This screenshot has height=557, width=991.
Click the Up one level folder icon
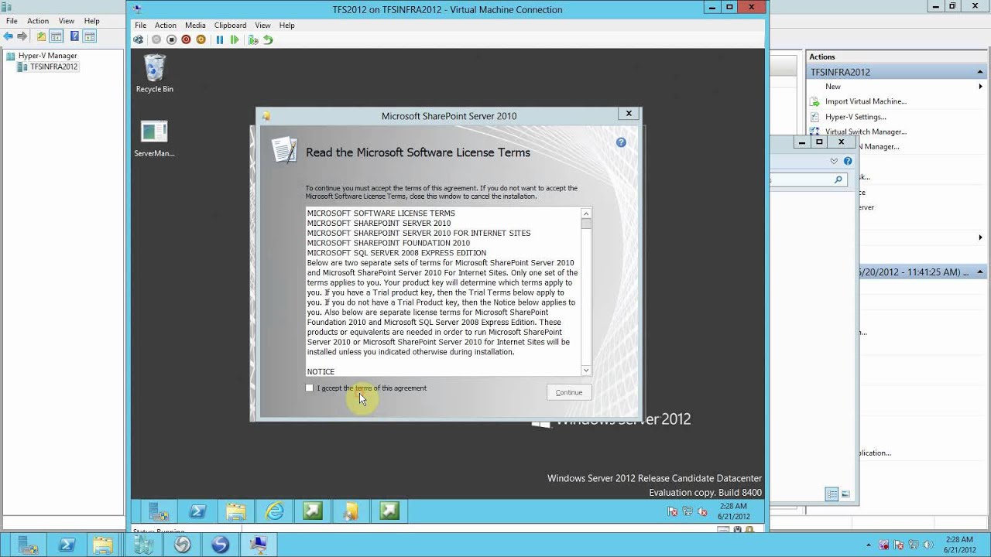pyautogui.click(x=42, y=36)
